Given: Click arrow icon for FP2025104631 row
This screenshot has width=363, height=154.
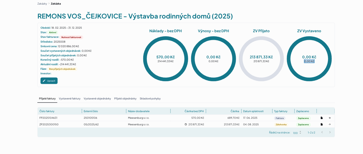Looking at the screenshot, I should 330,118.
